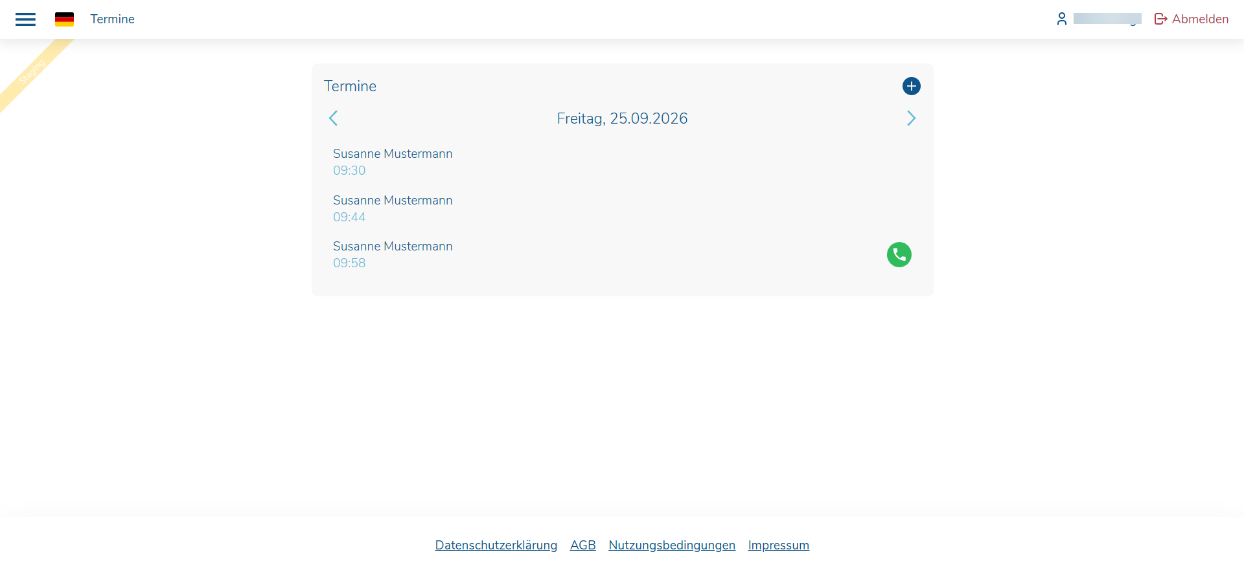
Task: Click the Termine card heading
Action: 350,86
